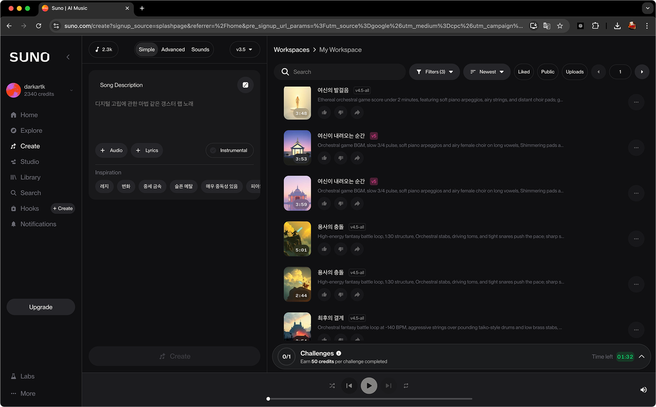
Task: Switch to the Advanced tab
Action: coord(173,50)
